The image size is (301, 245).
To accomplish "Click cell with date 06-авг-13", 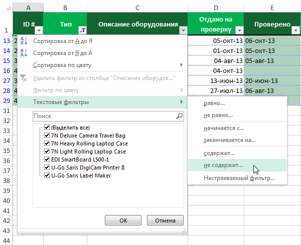I will (x=272, y=90).
